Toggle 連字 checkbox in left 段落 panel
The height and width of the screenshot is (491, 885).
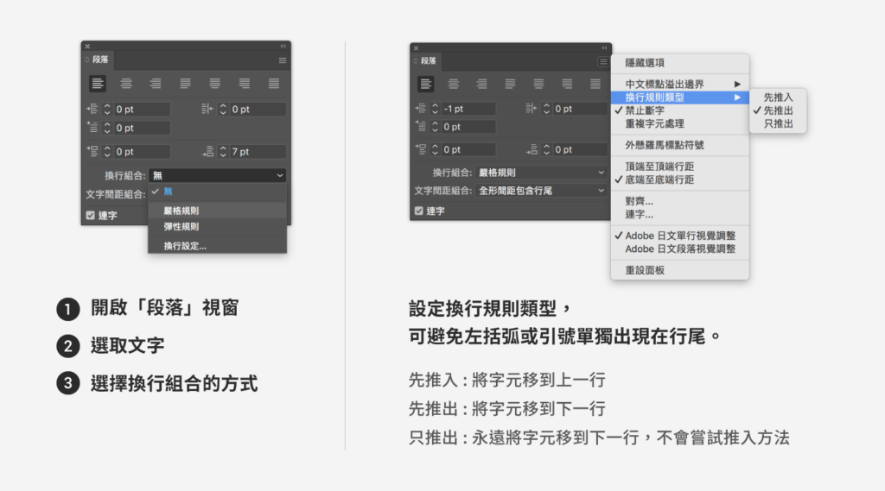click(90, 216)
